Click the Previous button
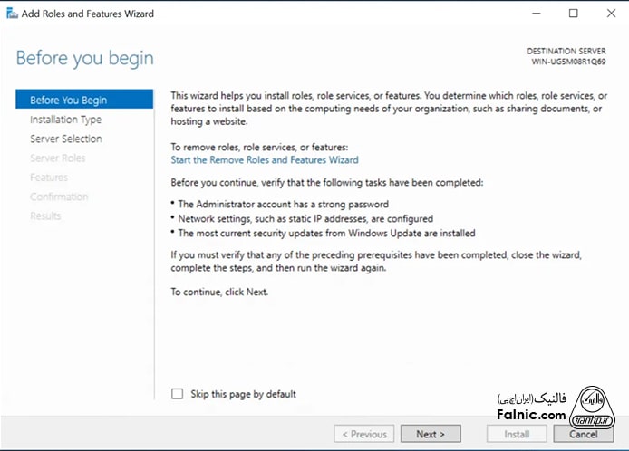The height and width of the screenshot is (451, 629). tap(364, 434)
